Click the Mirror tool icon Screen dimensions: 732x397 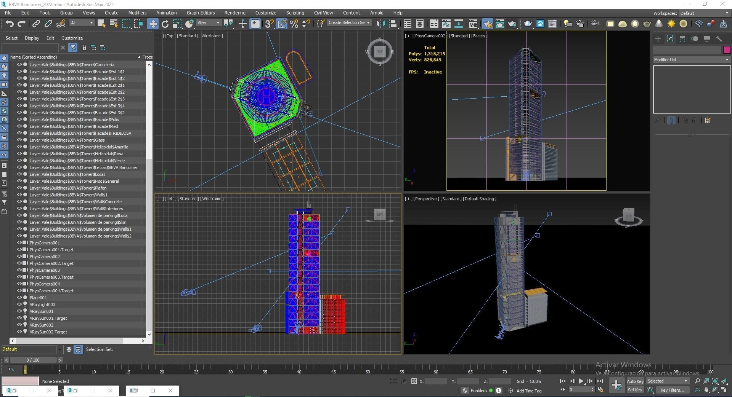tap(380, 24)
